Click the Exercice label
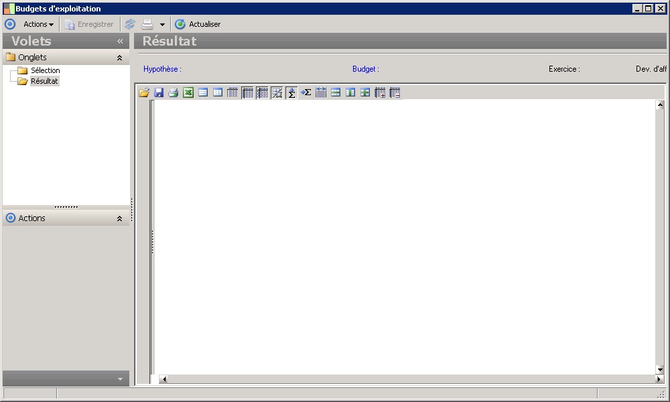Viewport: 670px width, 402px height. (564, 69)
